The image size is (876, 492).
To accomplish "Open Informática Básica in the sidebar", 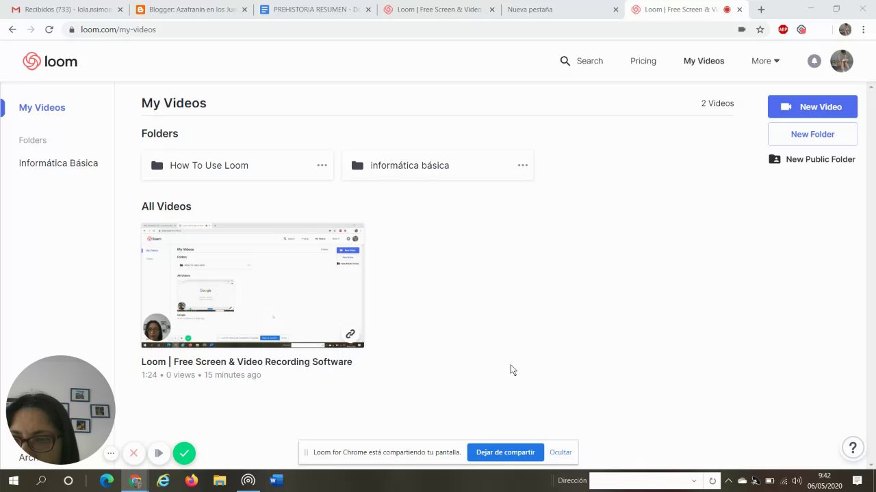I will [x=58, y=163].
